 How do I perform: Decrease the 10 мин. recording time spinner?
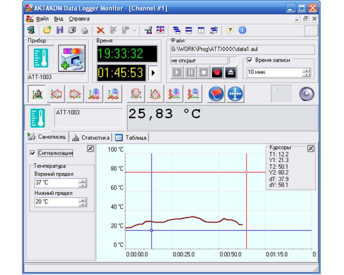click(306, 75)
